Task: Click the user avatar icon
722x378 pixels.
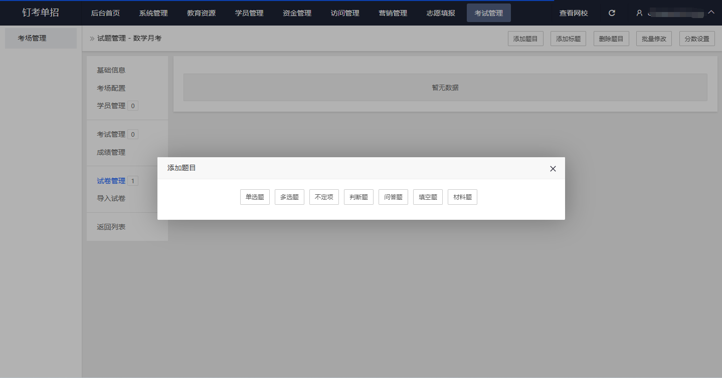Action: pos(639,13)
